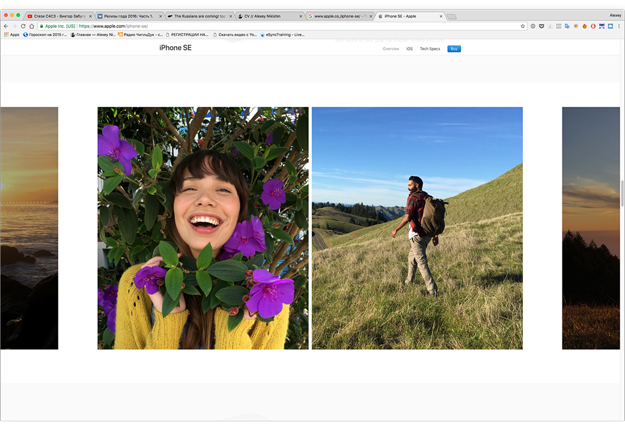The image size is (625, 431).
Task: Close the 'The Russians are coming!' tab
Action: [231, 16]
